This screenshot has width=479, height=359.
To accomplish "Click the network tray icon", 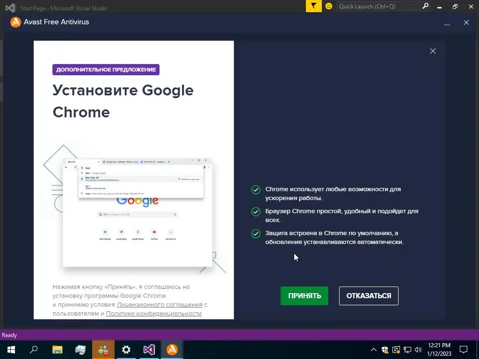I will click(407, 350).
